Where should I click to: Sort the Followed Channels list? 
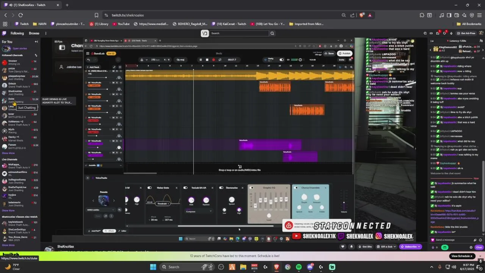click(x=36, y=55)
